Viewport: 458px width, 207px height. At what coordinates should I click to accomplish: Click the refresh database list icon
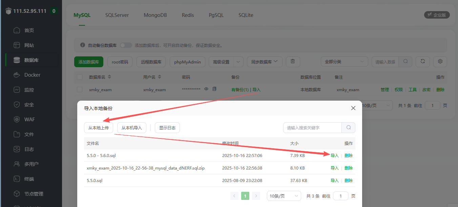click(x=422, y=61)
